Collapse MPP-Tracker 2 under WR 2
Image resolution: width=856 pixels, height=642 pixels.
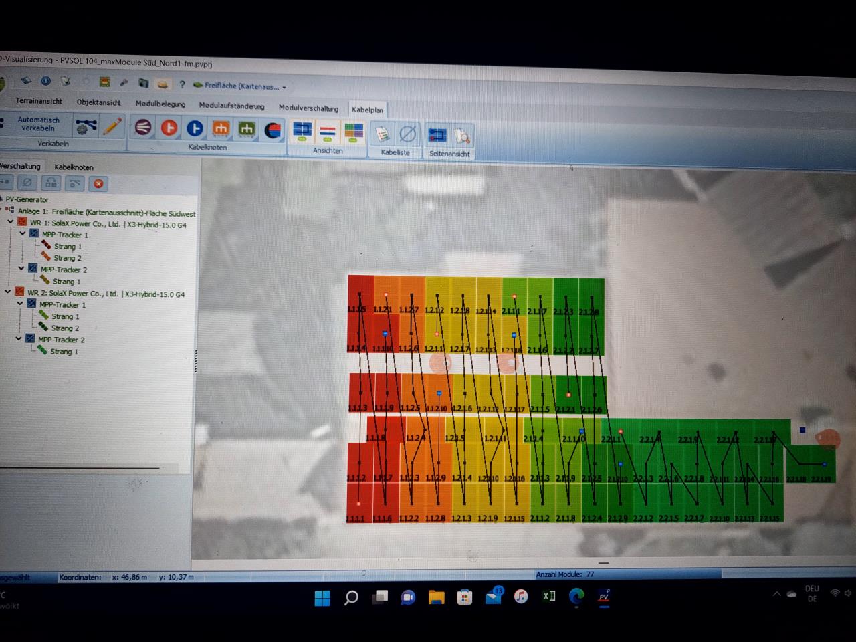tap(19, 338)
